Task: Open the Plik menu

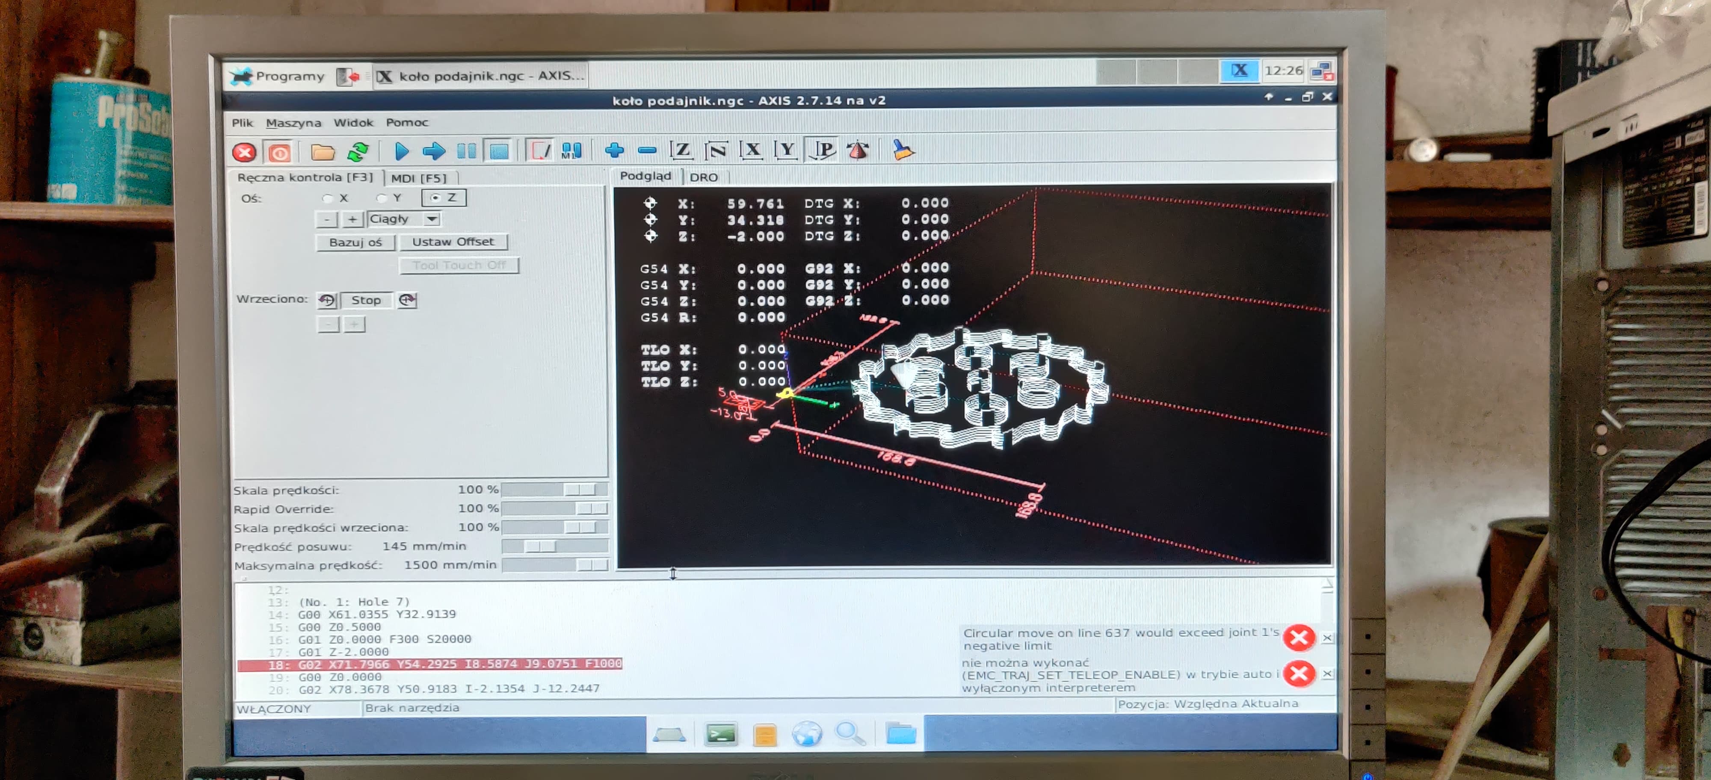Action: coord(243,123)
